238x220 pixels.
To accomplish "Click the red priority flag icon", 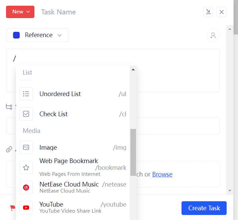I will coord(13,208).
